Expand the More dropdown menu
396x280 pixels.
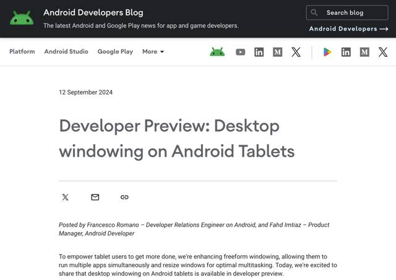tap(153, 52)
